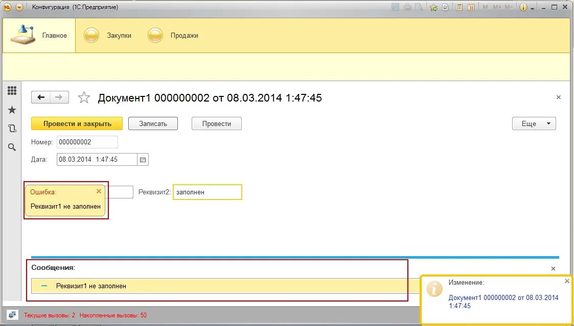Click the Ошибка: popup heading
574x326 pixels.
coord(43,192)
